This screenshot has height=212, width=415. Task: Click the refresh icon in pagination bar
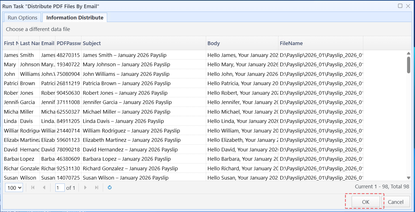(x=110, y=187)
